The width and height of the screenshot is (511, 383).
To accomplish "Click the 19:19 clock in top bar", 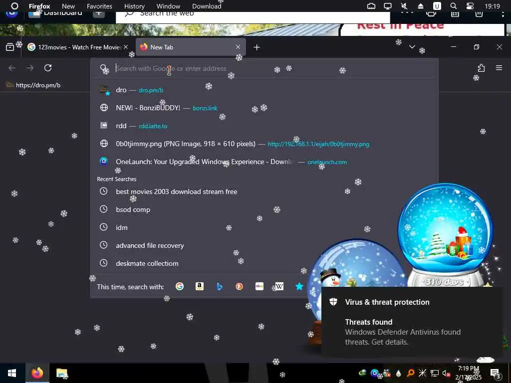I will click(x=492, y=6).
